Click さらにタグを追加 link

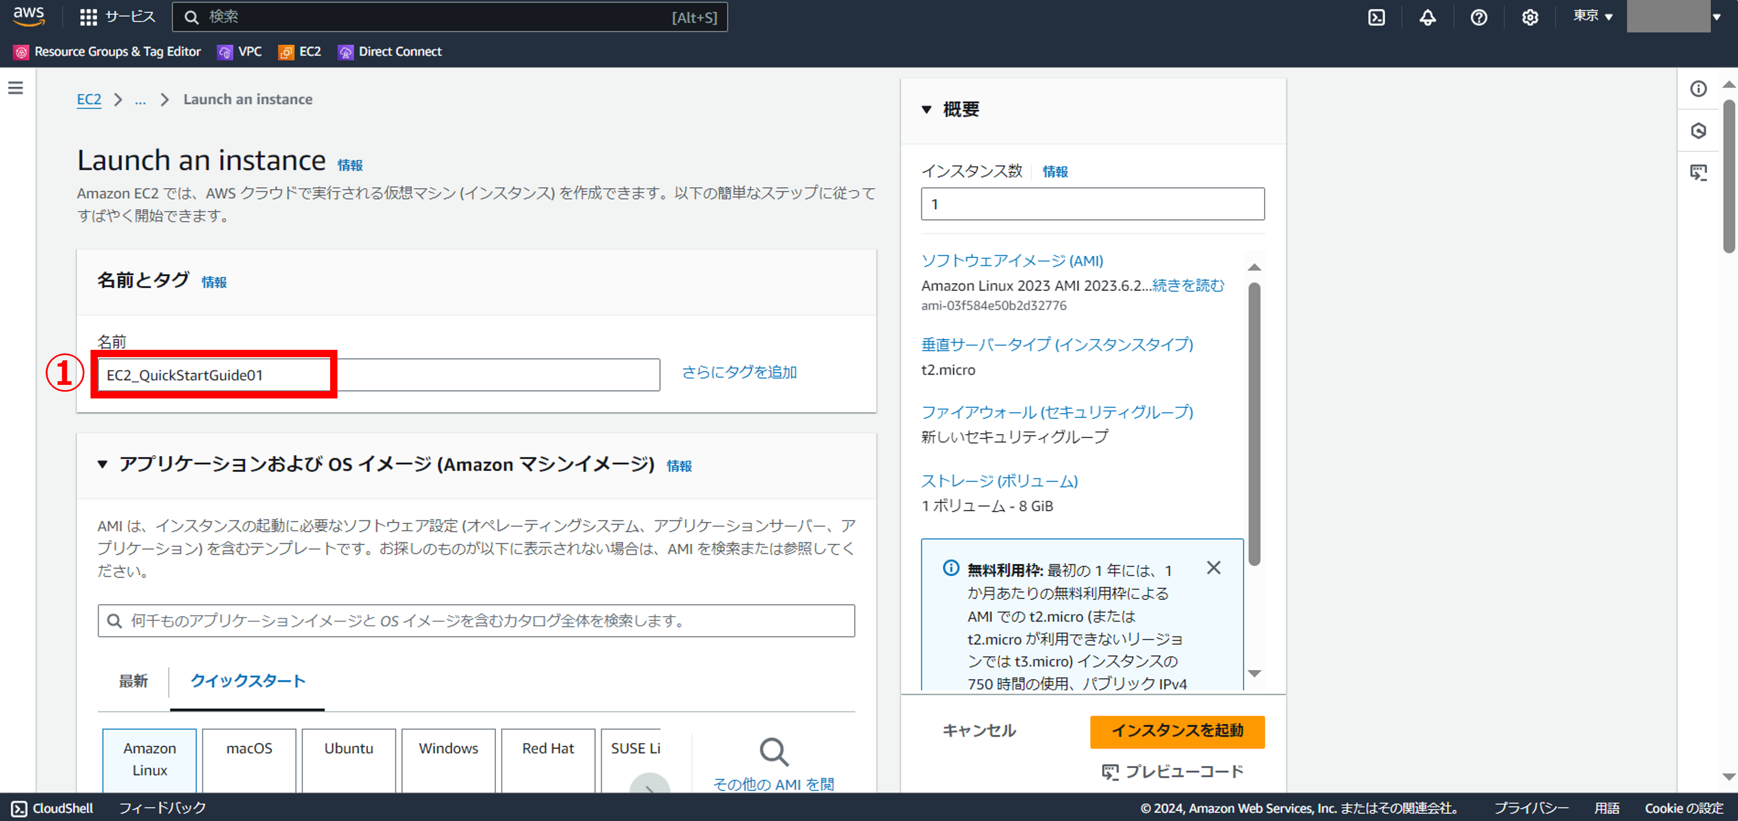point(739,372)
